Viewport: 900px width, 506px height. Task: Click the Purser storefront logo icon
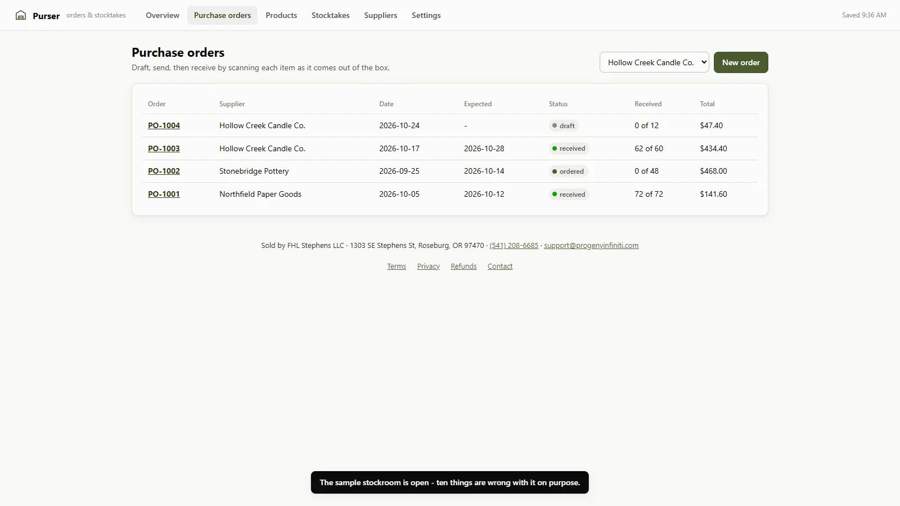point(21,15)
